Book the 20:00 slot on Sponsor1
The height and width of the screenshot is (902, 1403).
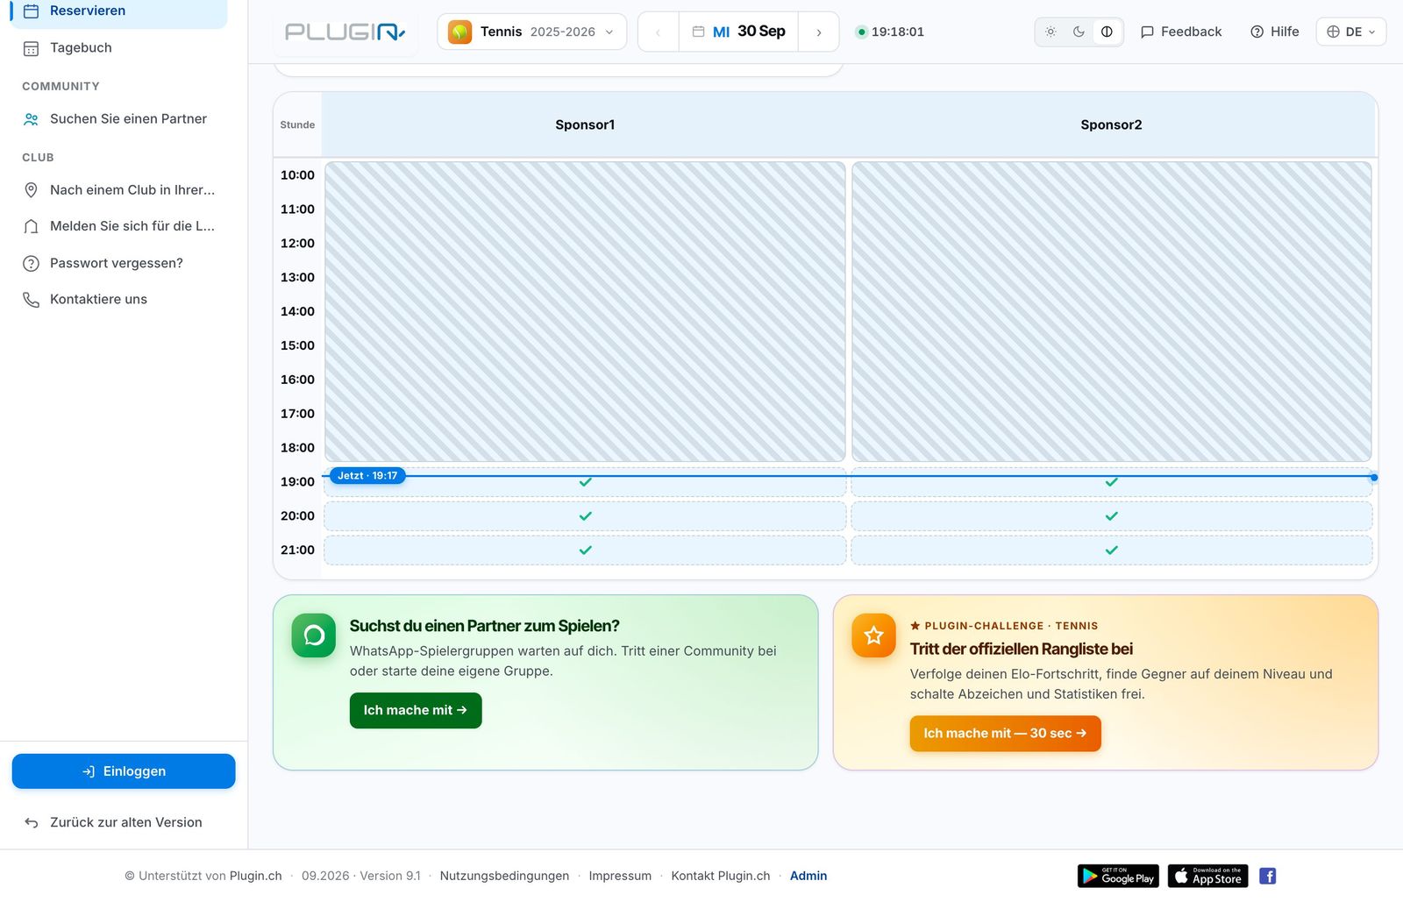(585, 516)
